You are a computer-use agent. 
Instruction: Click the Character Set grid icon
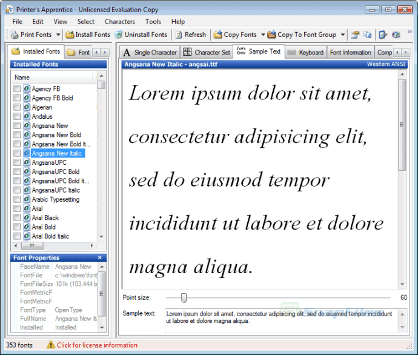pyautogui.click(x=187, y=52)
